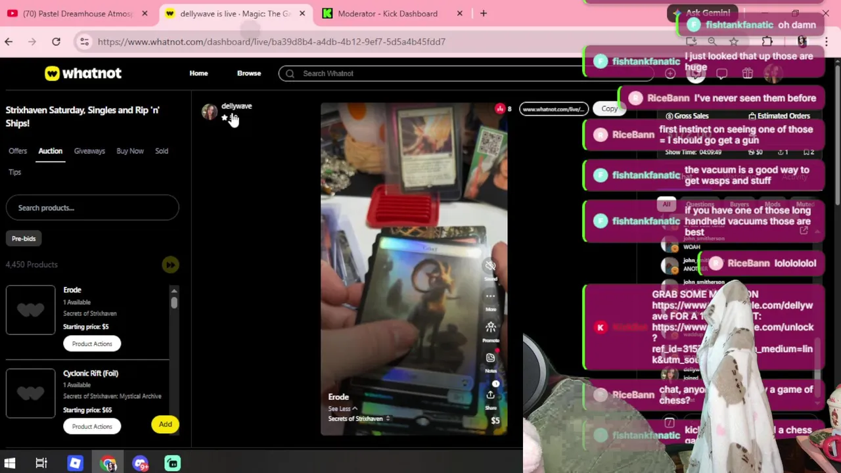This screenshot has width=841, height=473.
Task: Open Chrome from the taskbar
Action: [108, 463]
